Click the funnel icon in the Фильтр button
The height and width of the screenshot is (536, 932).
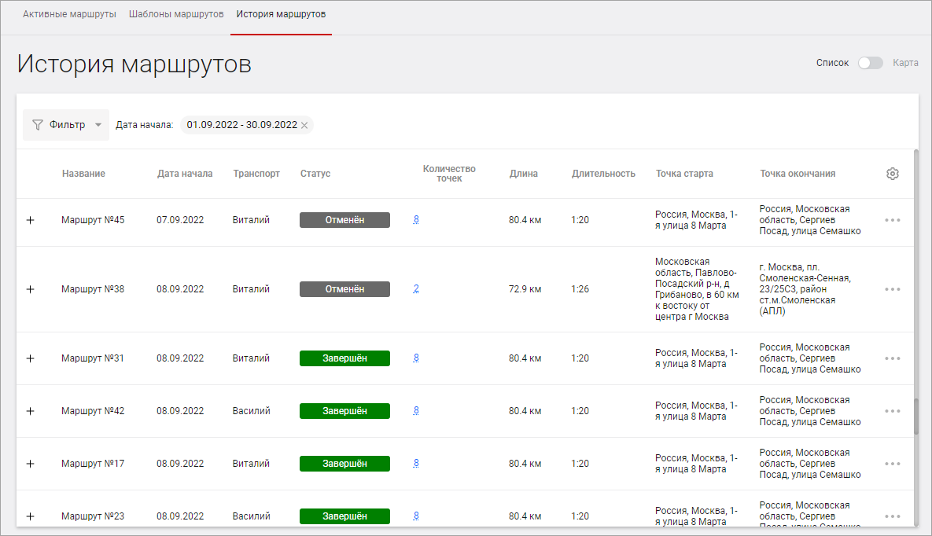[x=38, y=125]
